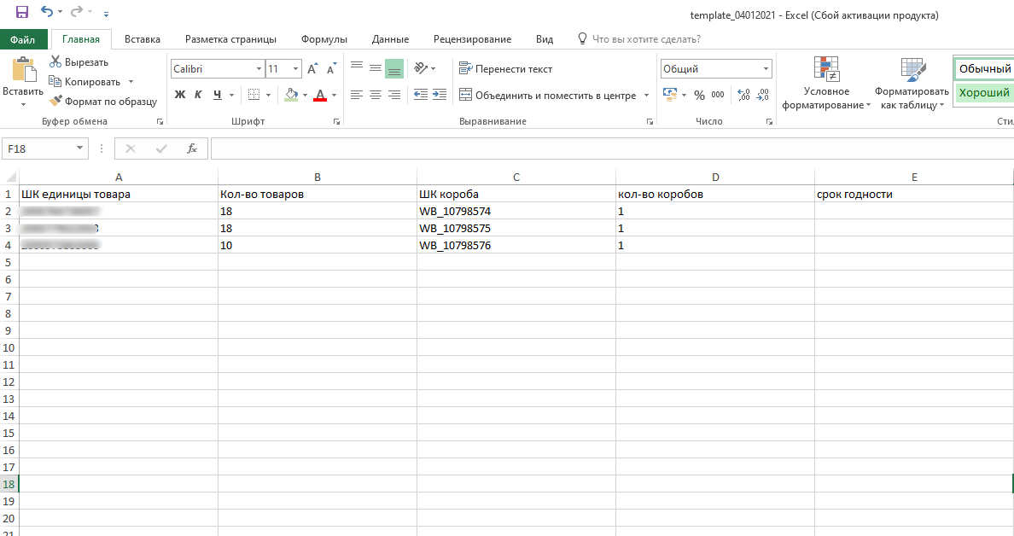Image resolution: width=1014 pixels, height=536 pixels.
Task: Select the Format Painter brush icon
Action: [56, 101]
